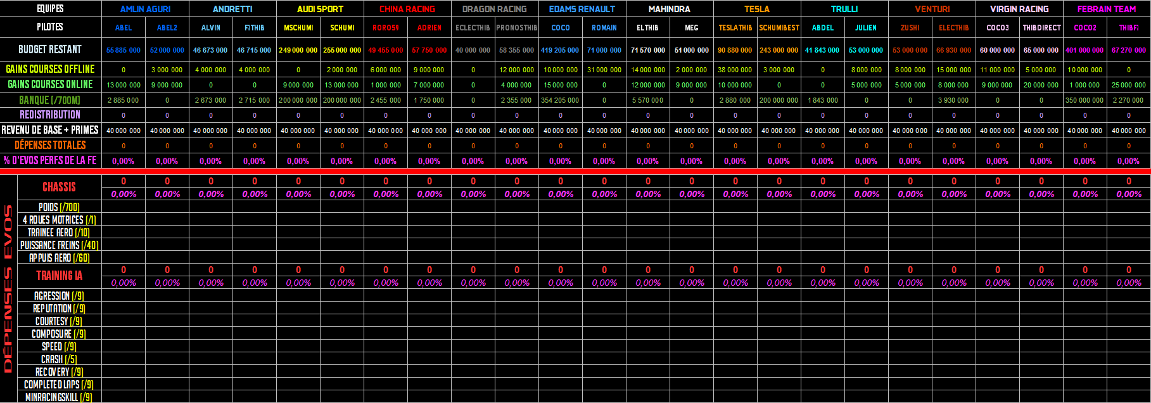Click the TRAINEE AERO (/10) label
Viewport: 1151px width, 403px height.
pyautogui.click(x=59, y=233)
